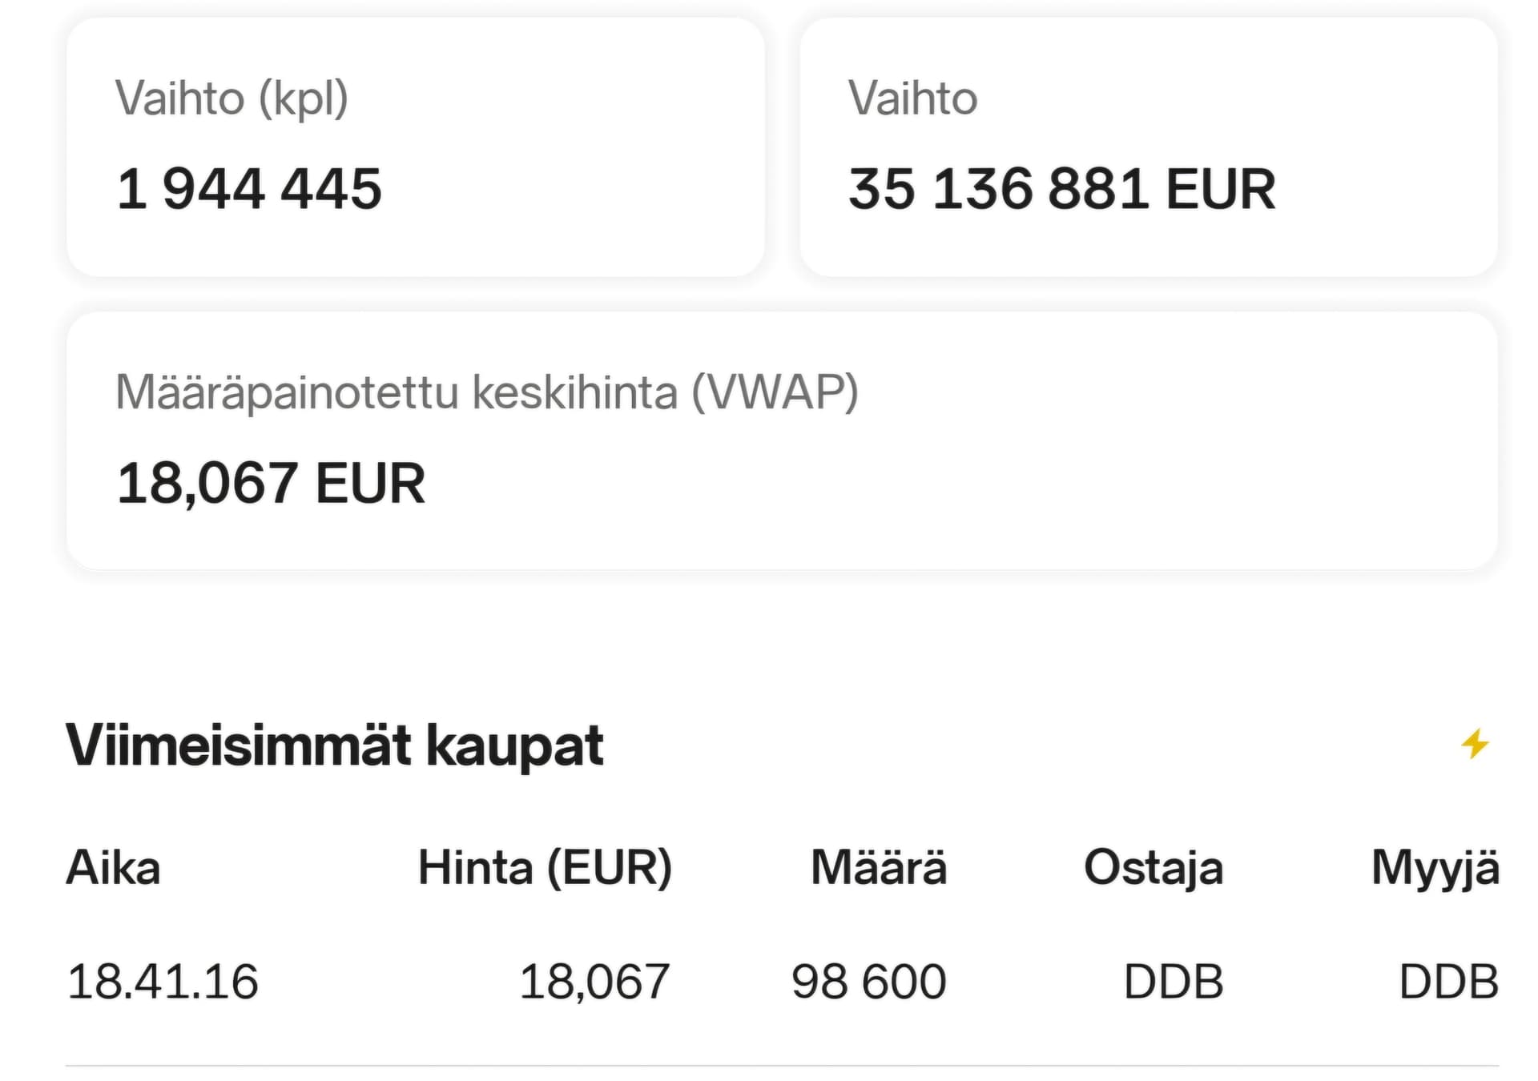Viewport: 1538px width, 1081px height.
Task: Click the yellow lightning bolt icon
Action: (1475, 744)
